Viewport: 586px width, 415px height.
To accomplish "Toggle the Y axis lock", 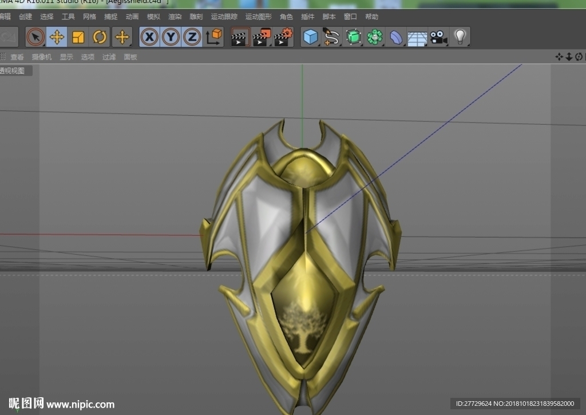I will [x=171, y=37].
